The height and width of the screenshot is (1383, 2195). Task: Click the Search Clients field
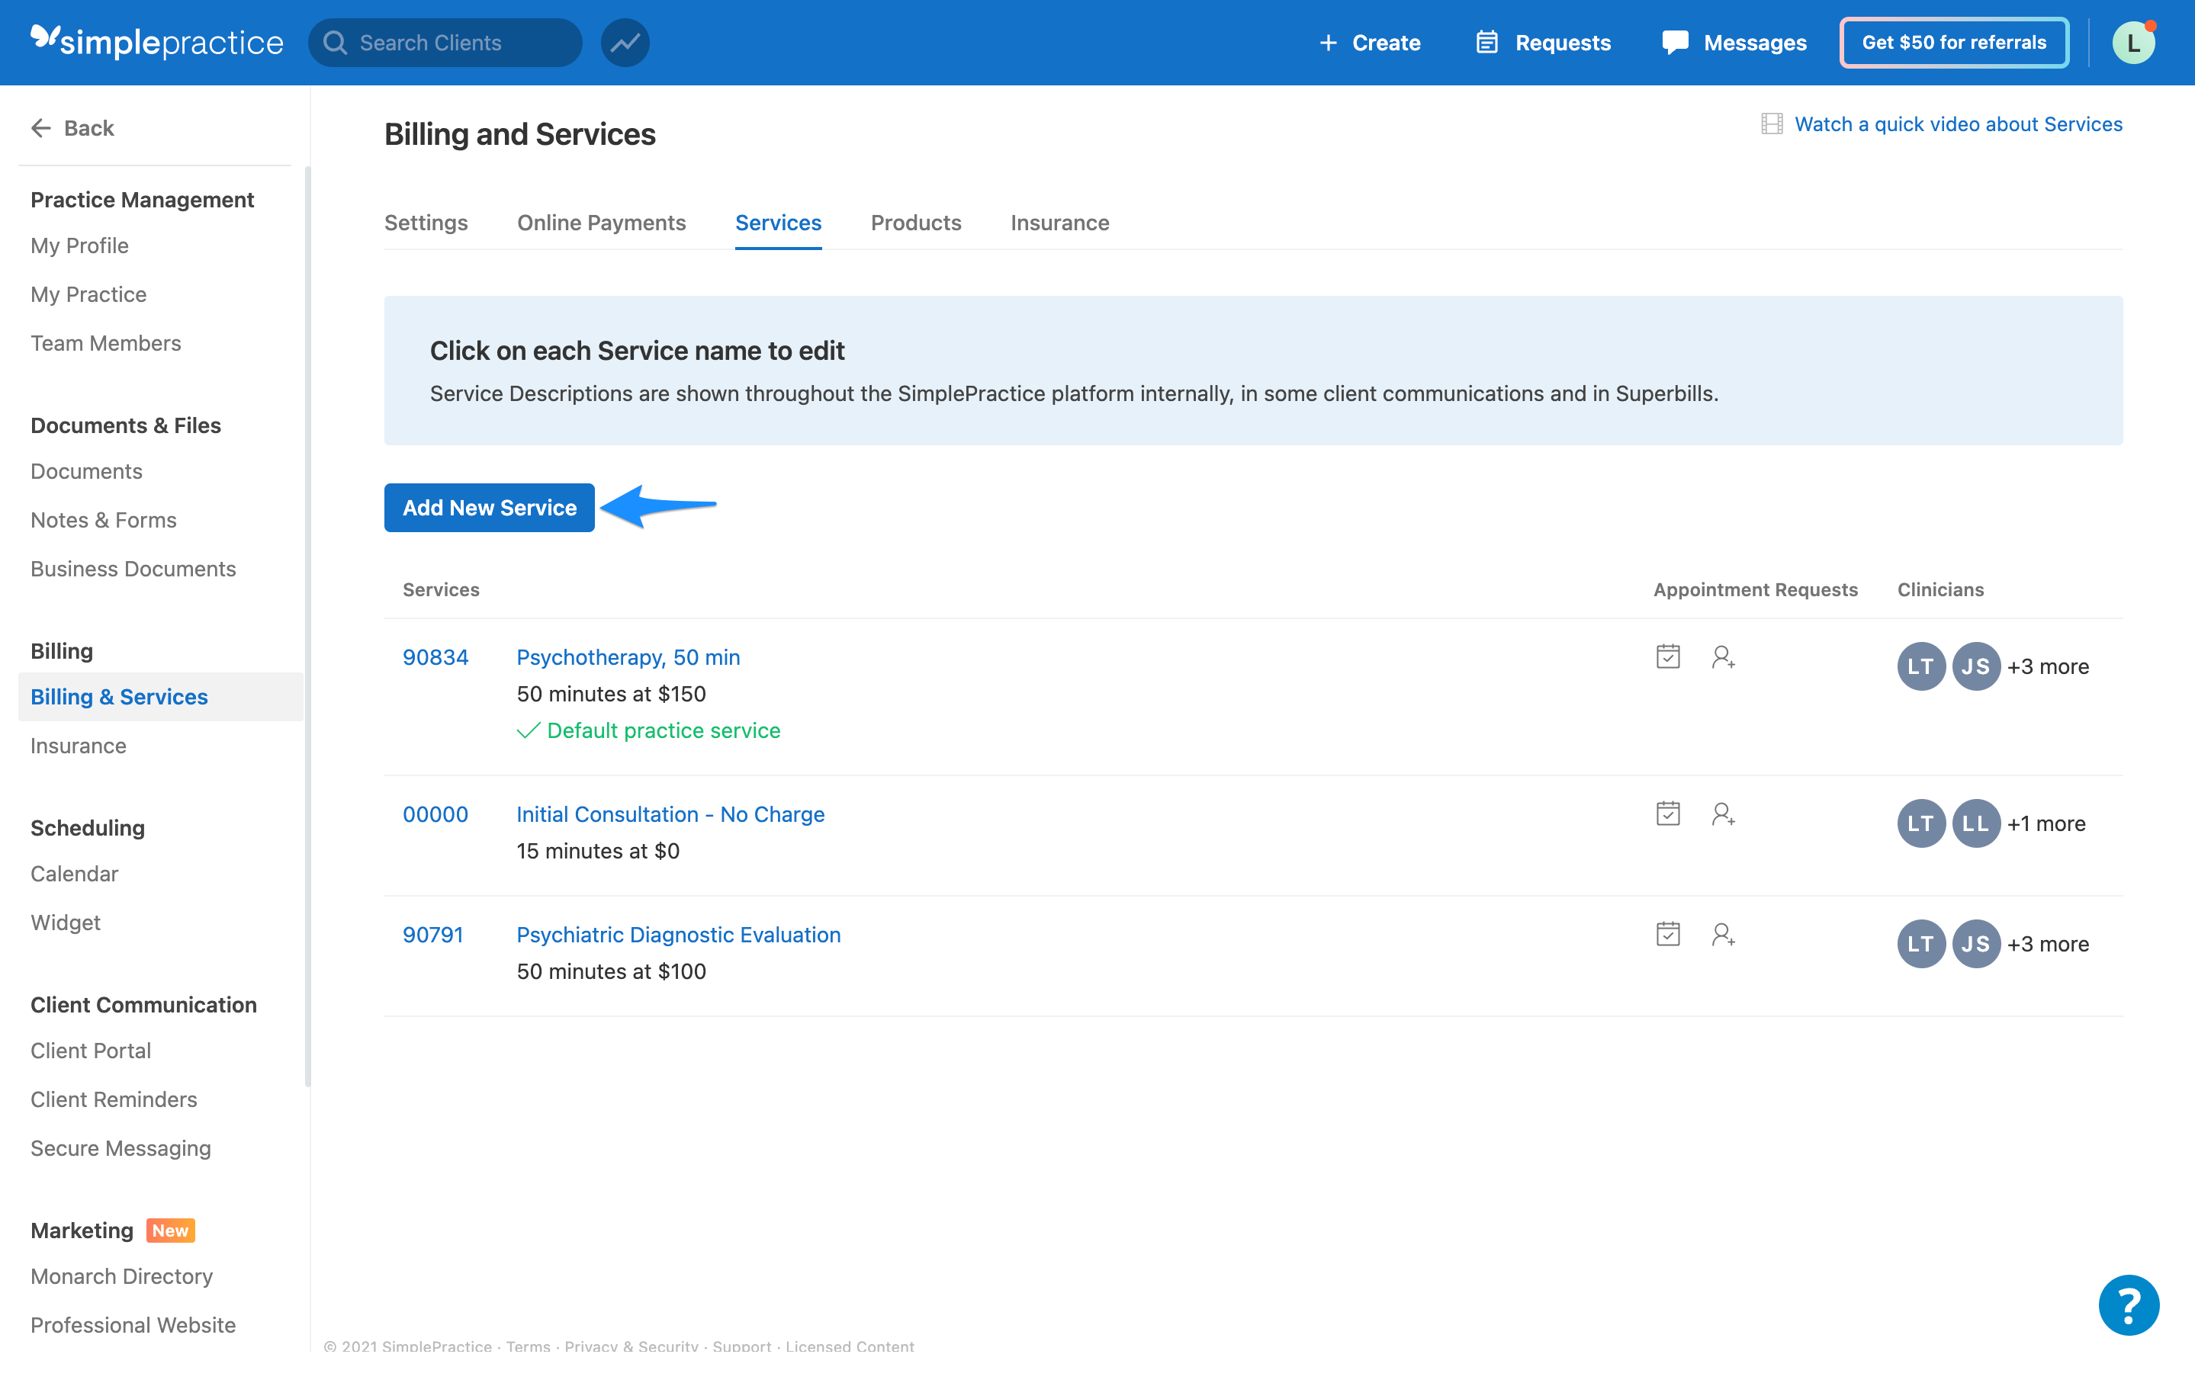pyautogui.click(x=447, y=42)
